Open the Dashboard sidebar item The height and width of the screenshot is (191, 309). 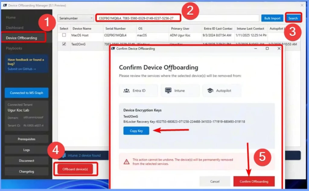14,28
